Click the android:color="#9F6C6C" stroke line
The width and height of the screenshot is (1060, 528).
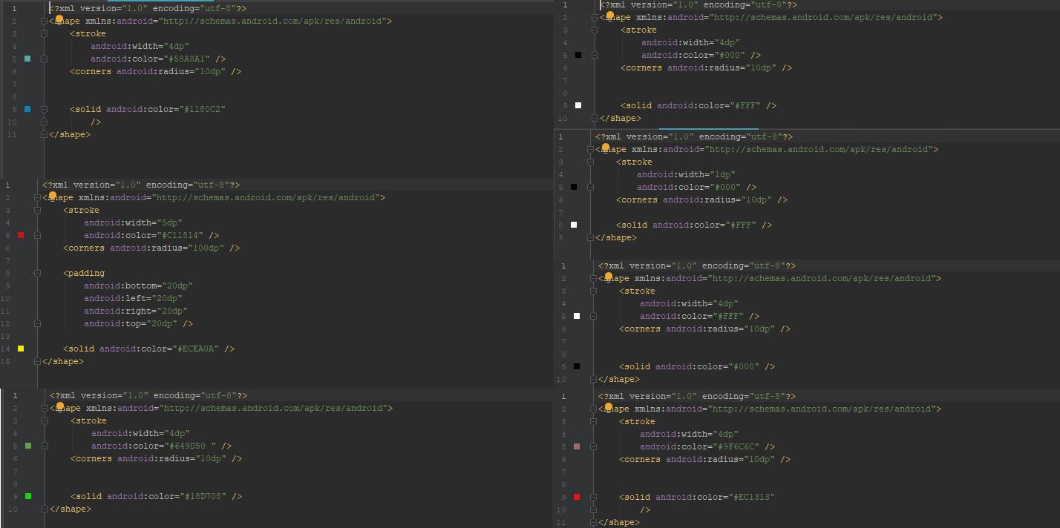[x=707, y=446]
